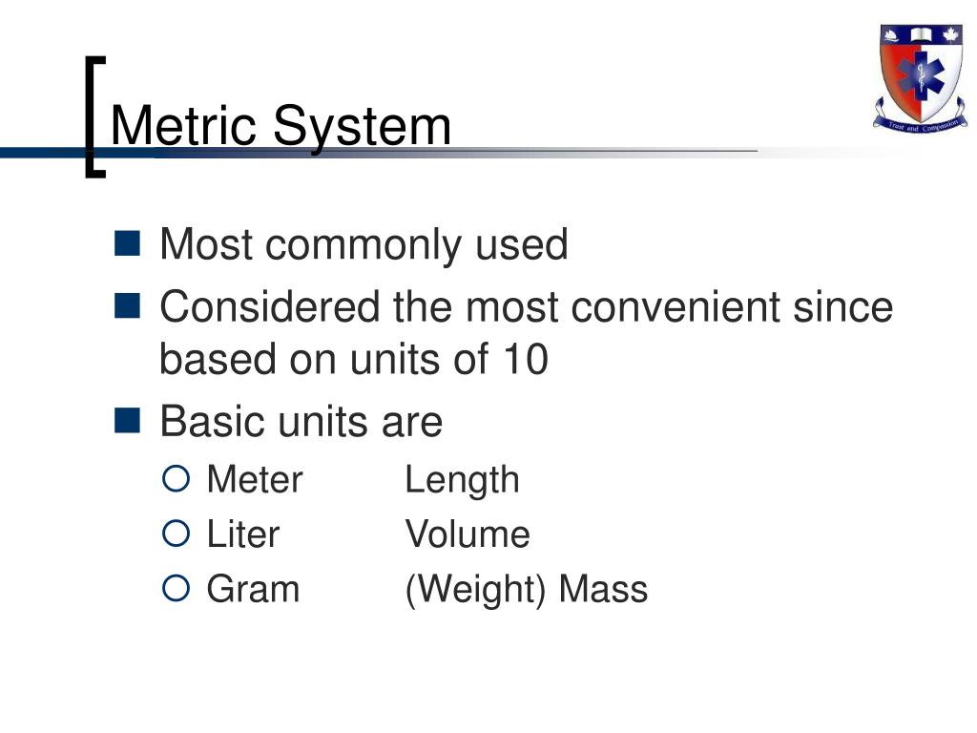Click the Basic units are line
977x733 pixels.
pos(301,421)
